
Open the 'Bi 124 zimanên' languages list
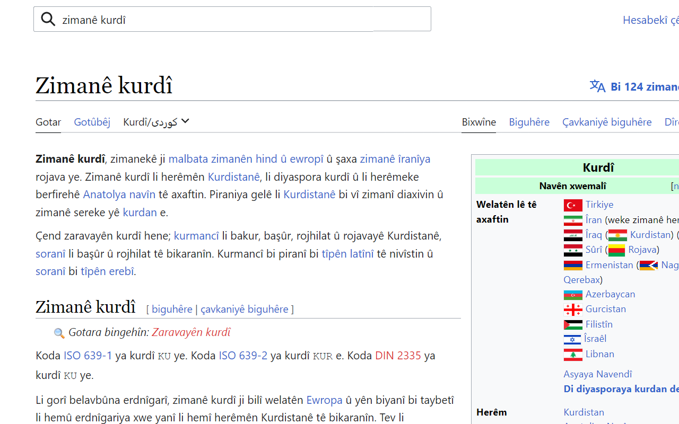(x=645, y=86)
